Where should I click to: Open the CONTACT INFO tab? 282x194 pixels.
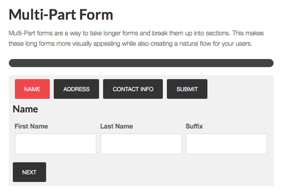pyautogui.click(x=133, y=89)
